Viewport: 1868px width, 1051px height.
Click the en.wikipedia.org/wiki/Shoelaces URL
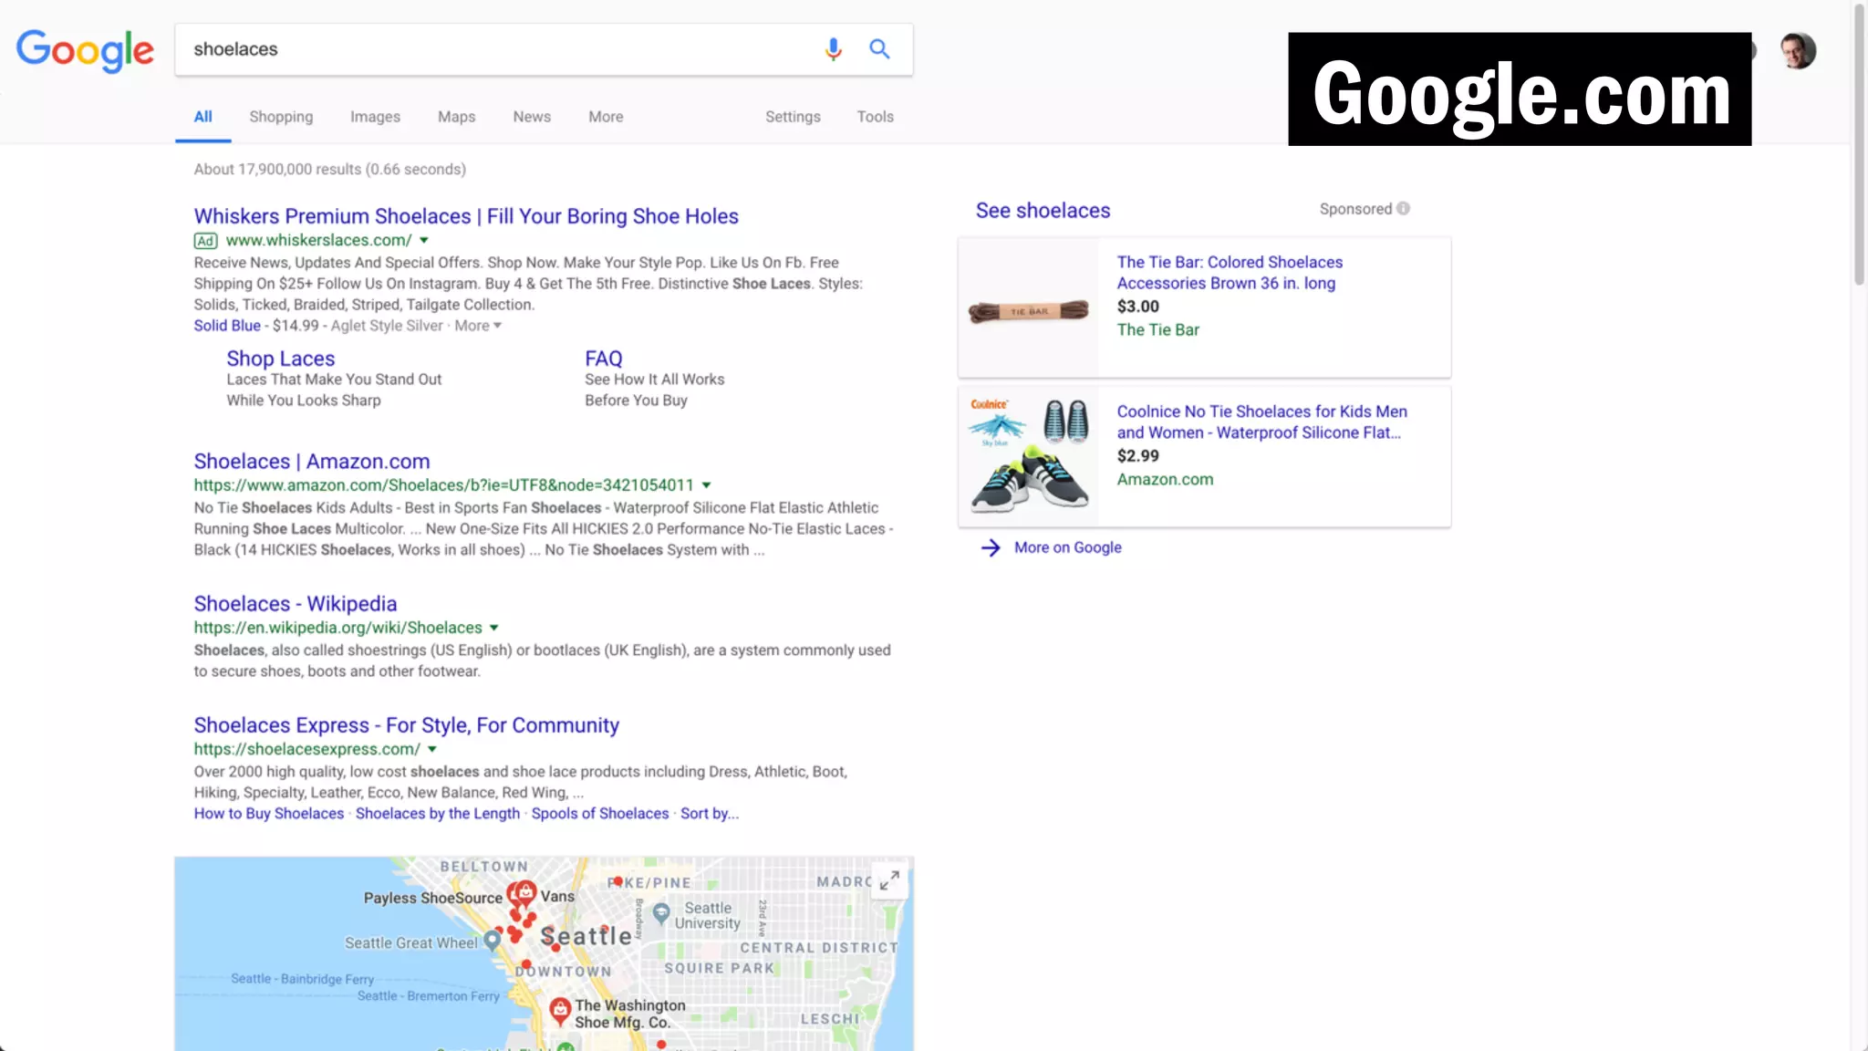[337, 628]
